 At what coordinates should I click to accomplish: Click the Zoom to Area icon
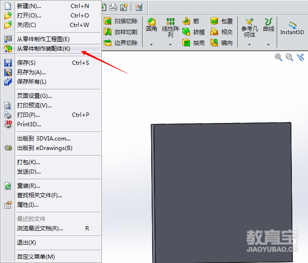(290, 57)
